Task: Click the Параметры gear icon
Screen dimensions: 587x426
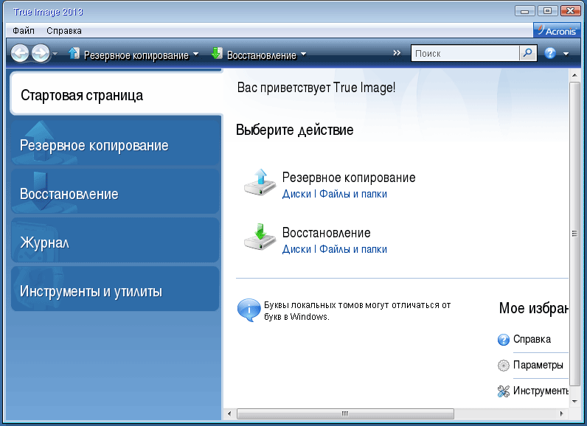Action: click(x=504, y=366)
